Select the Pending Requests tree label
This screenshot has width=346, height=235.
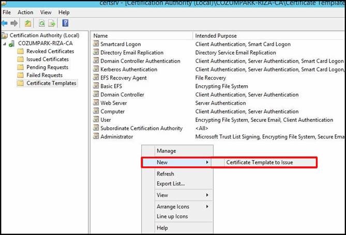tap(47, 67)
